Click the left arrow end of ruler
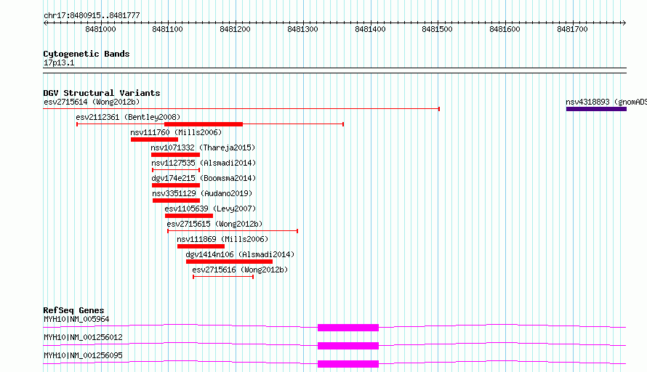 [x=45, y=23]
